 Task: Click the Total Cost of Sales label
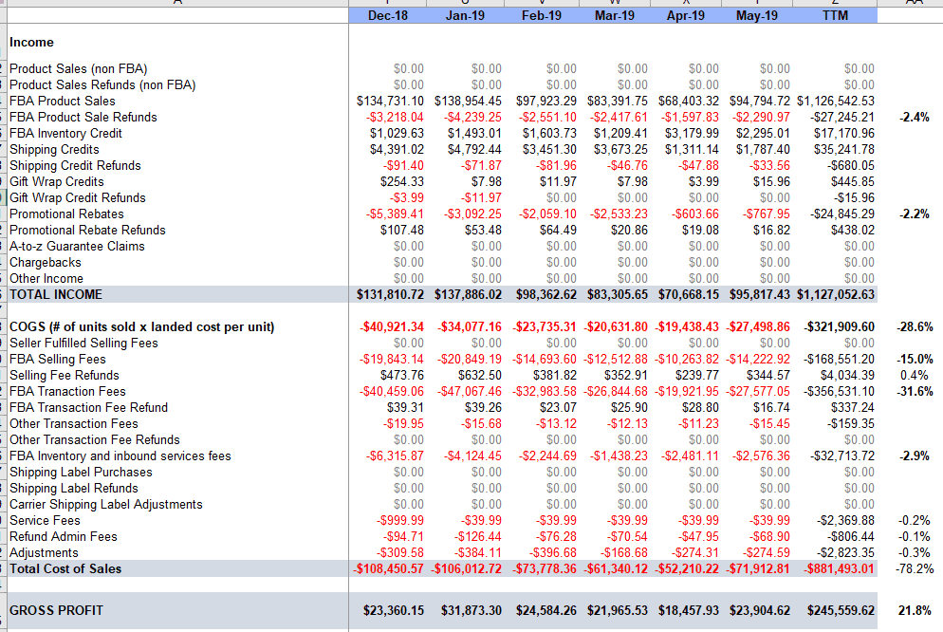tap(65, 569)
